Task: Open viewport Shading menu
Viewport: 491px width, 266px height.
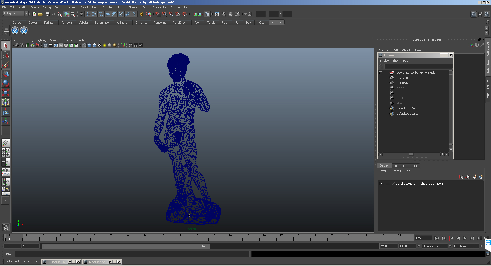Action: [28, 40]
